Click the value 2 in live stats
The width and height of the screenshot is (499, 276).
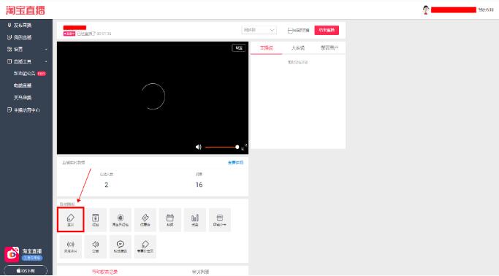click(x=106, y=185)
